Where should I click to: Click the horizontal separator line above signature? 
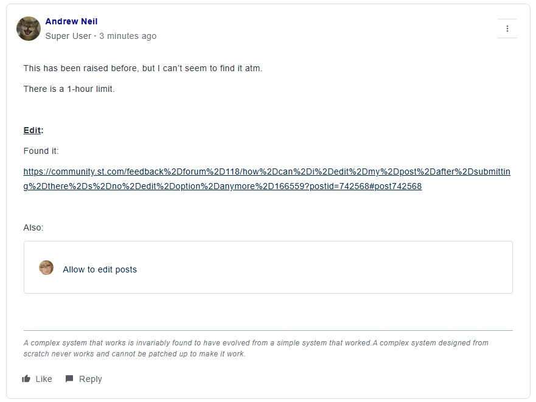pyautogui.click(x=268, y=331)
